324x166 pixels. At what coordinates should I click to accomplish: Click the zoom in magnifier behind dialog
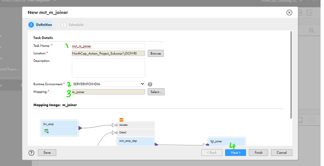click(312, 31)
